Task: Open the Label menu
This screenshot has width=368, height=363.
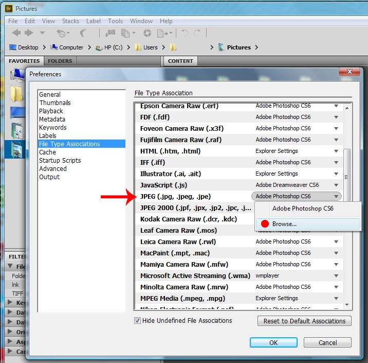Action: point(94,21)
